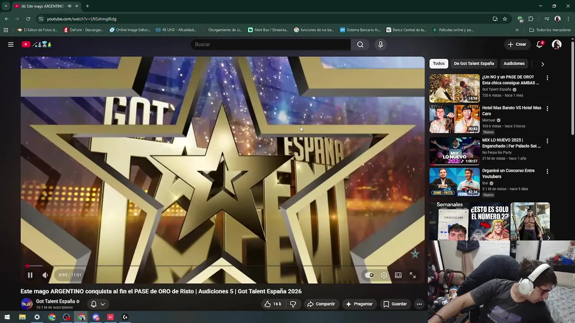The height and width of the screenshot is (323, 575).
Task: Mute the video volume
Action: [45, 275]
